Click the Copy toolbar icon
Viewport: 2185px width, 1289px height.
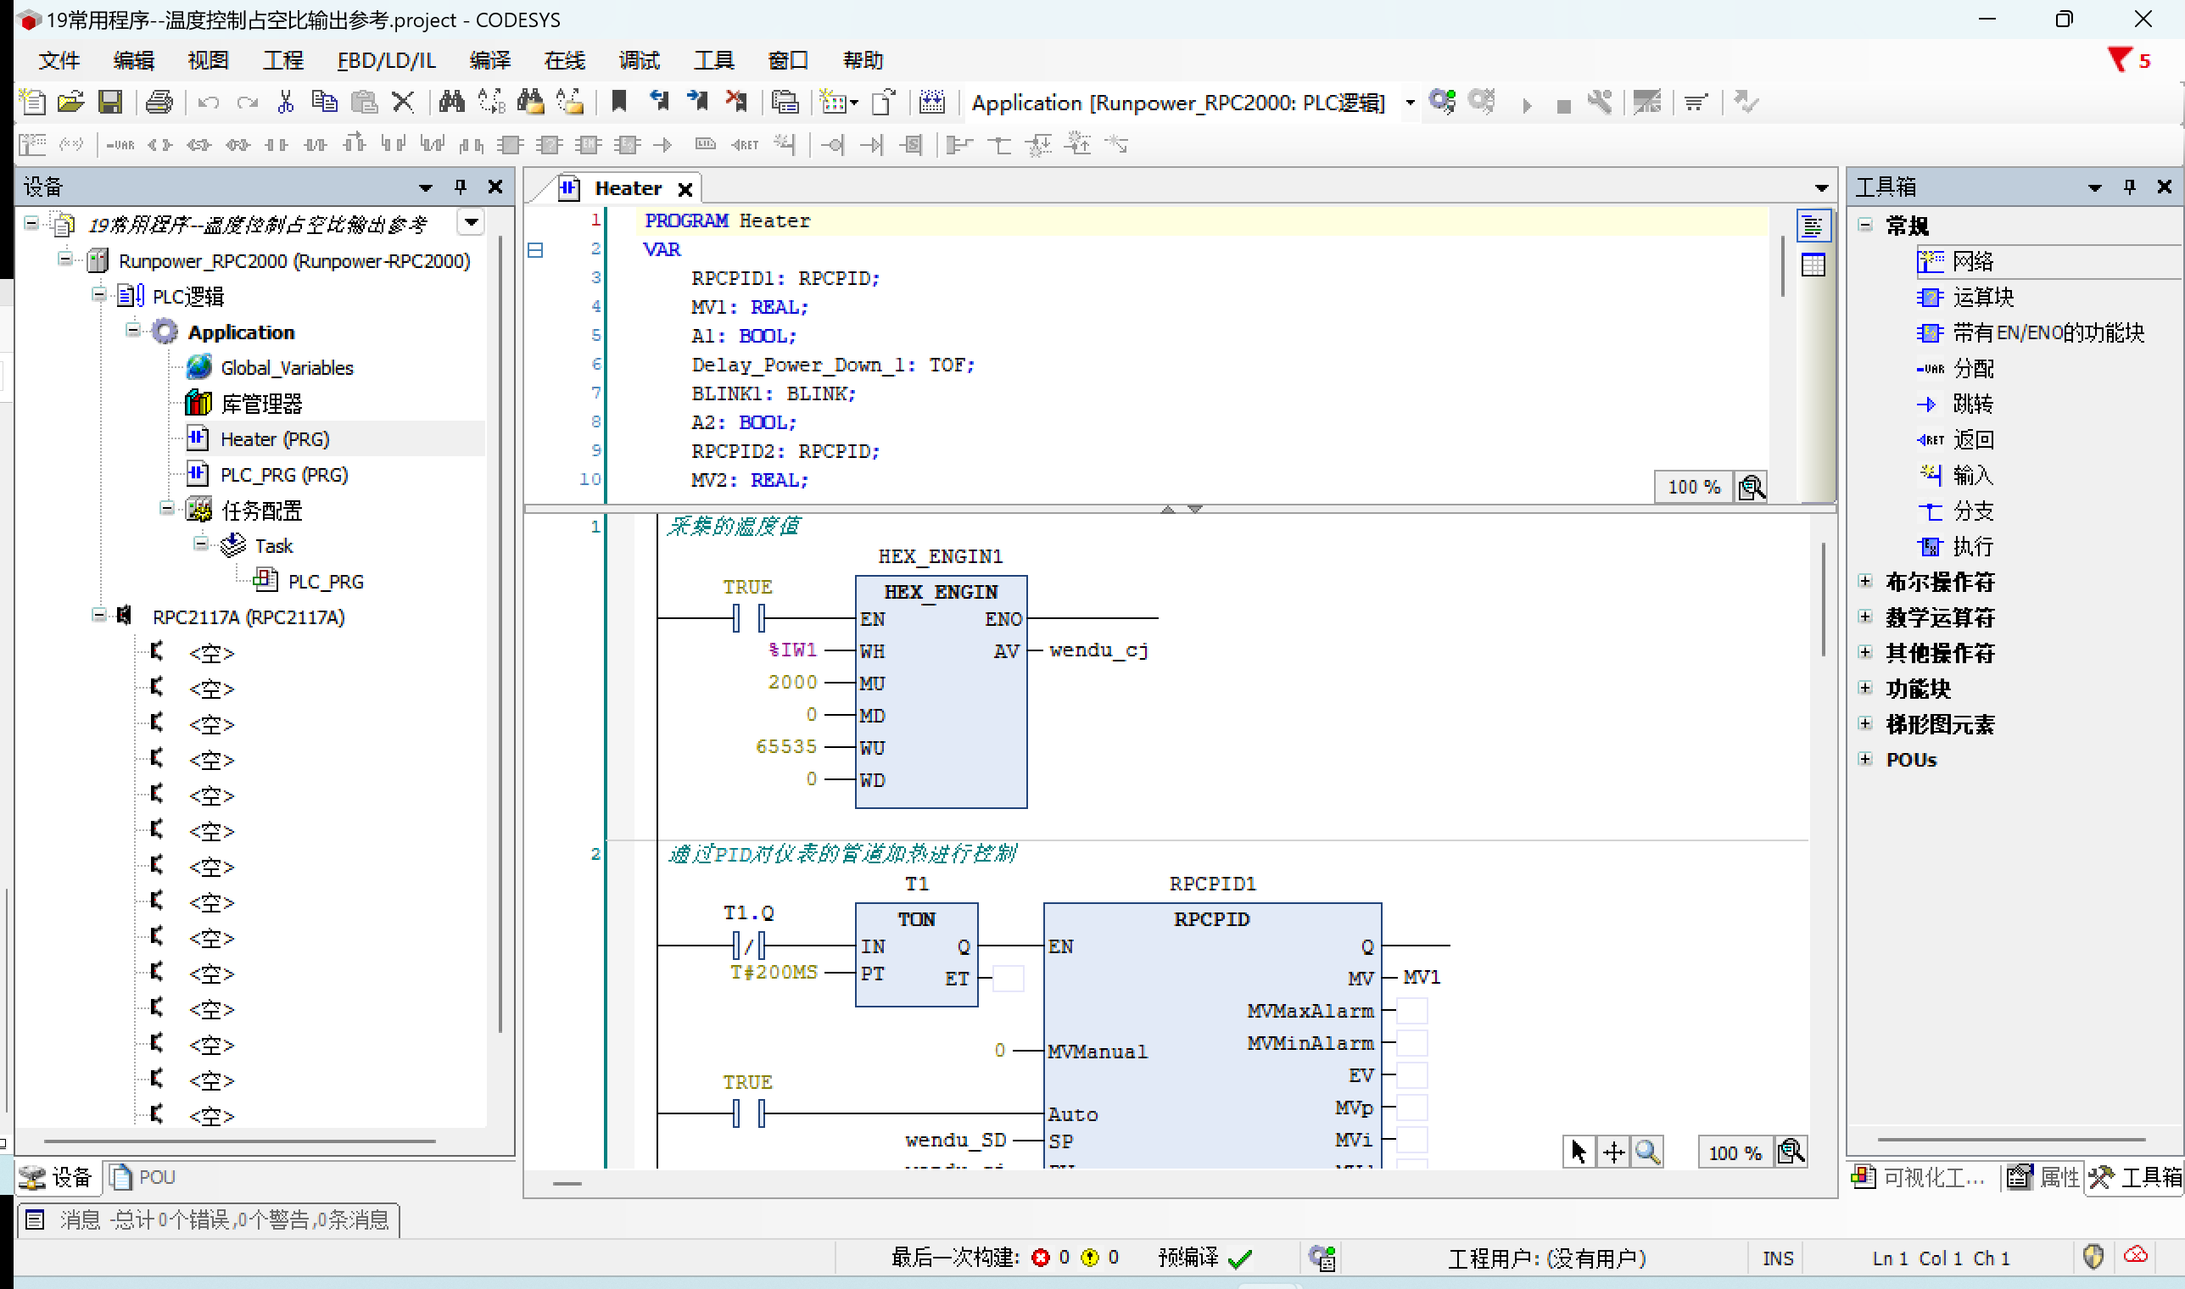point(325,103)
